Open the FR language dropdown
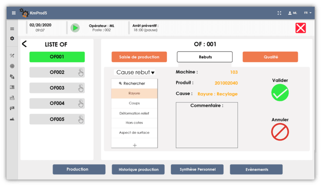The height and width of the screenshot is (186, 321). [x=308, y=13]
